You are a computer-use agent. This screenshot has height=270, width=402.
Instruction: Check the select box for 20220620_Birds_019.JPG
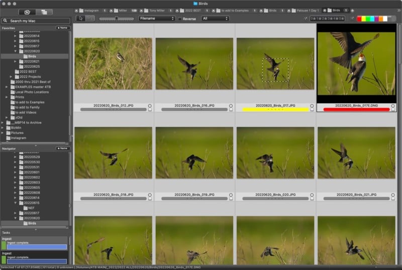coord(231,199)
